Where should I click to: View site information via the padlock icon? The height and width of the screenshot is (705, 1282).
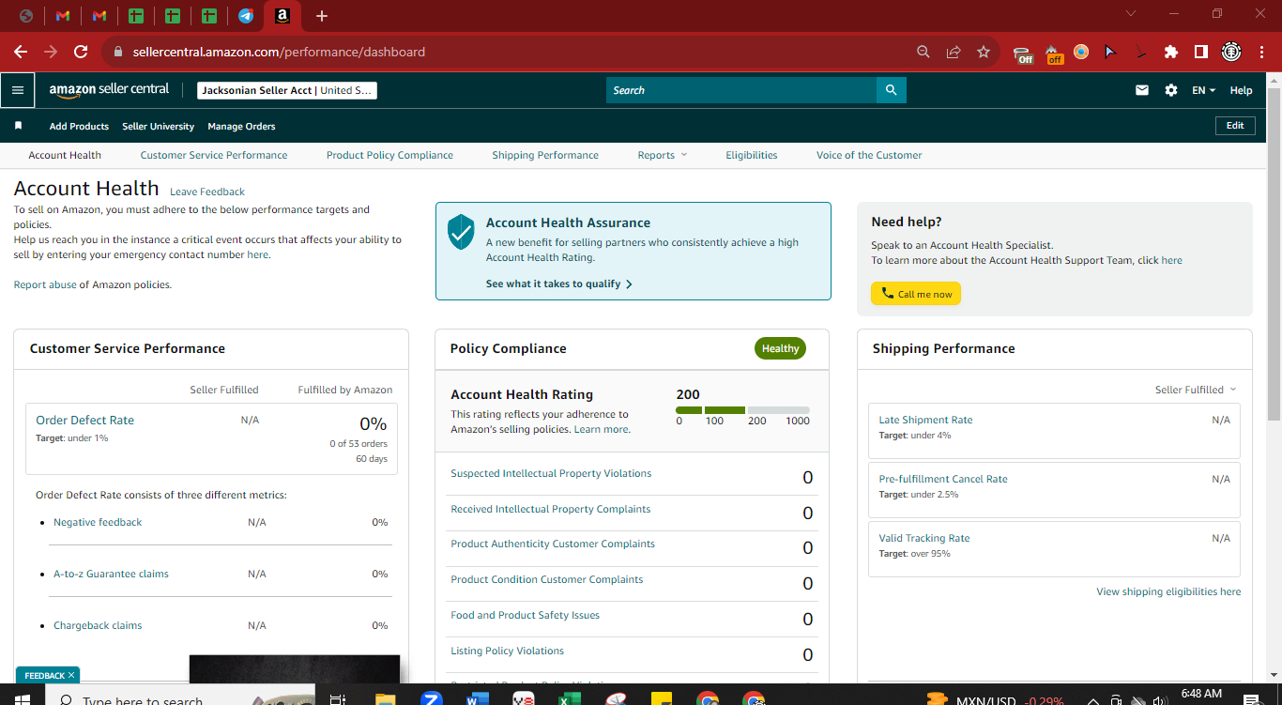point(118,52)
